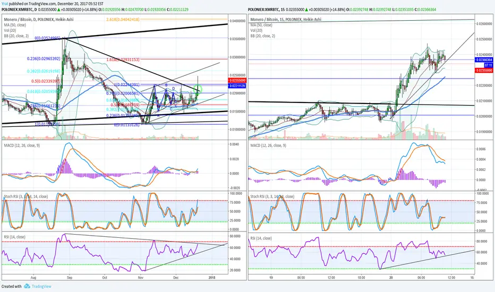Click Vol (20) legend on 15-minute chart

[x=257, y=30]
